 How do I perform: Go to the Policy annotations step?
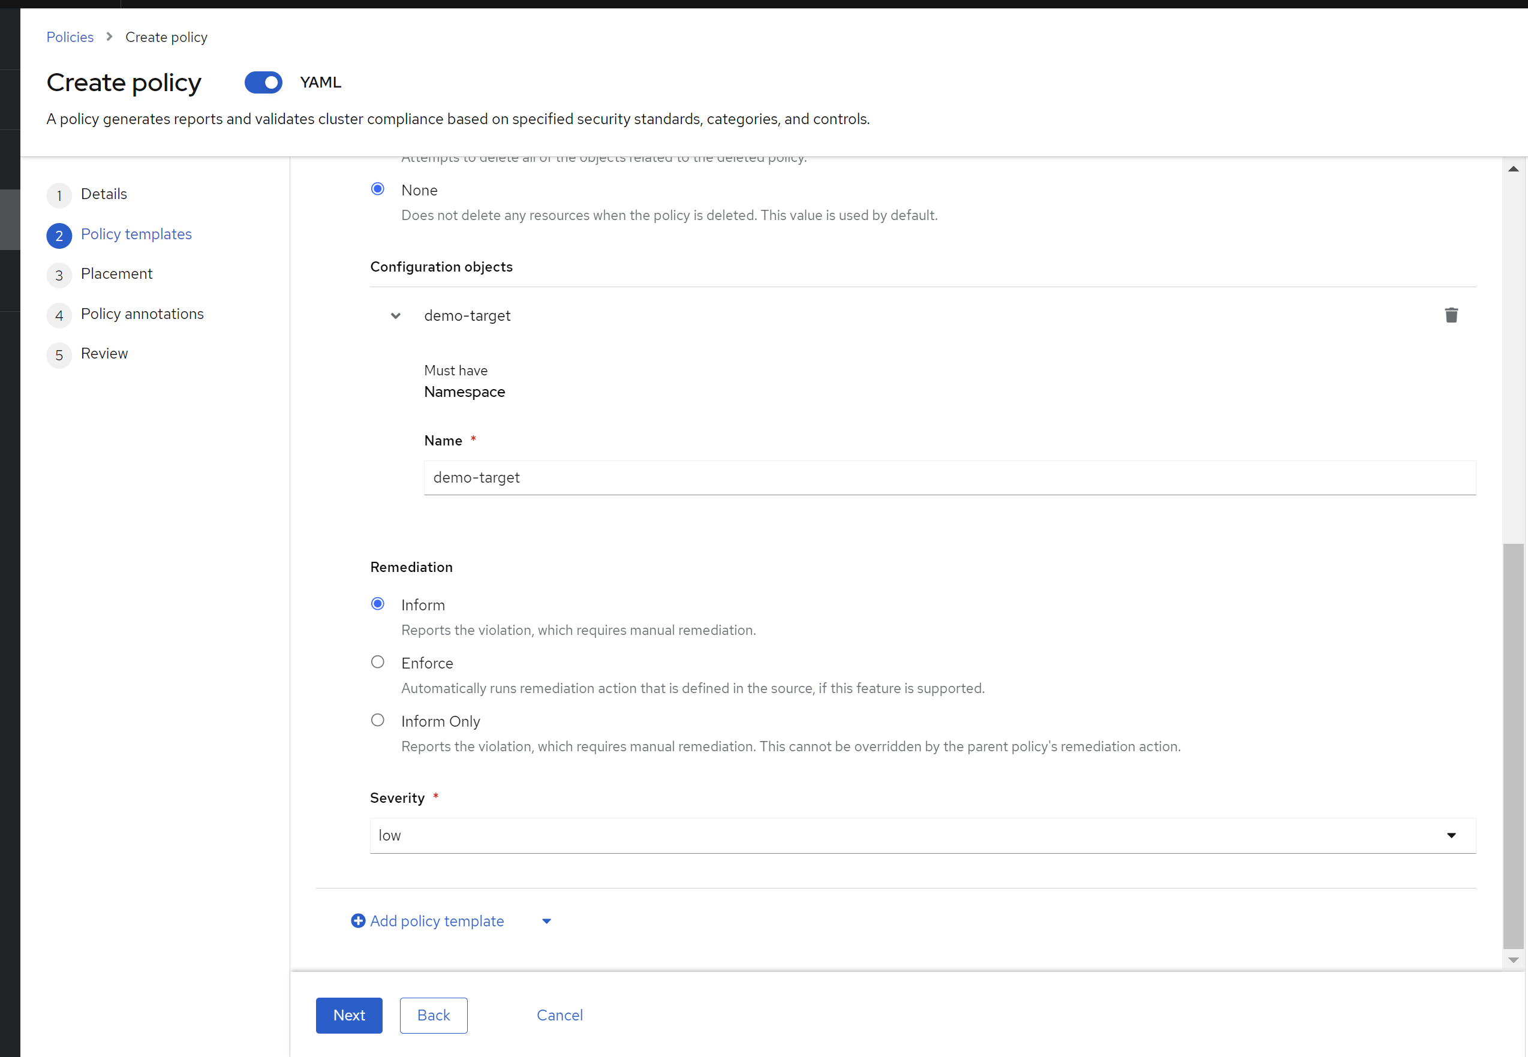pos(142,314)
